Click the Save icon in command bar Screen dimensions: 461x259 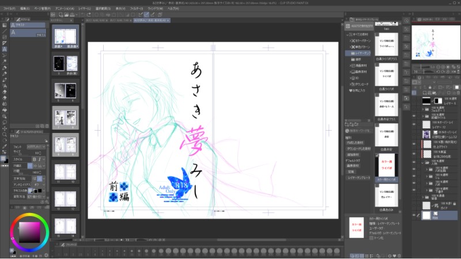click(72, 14)
